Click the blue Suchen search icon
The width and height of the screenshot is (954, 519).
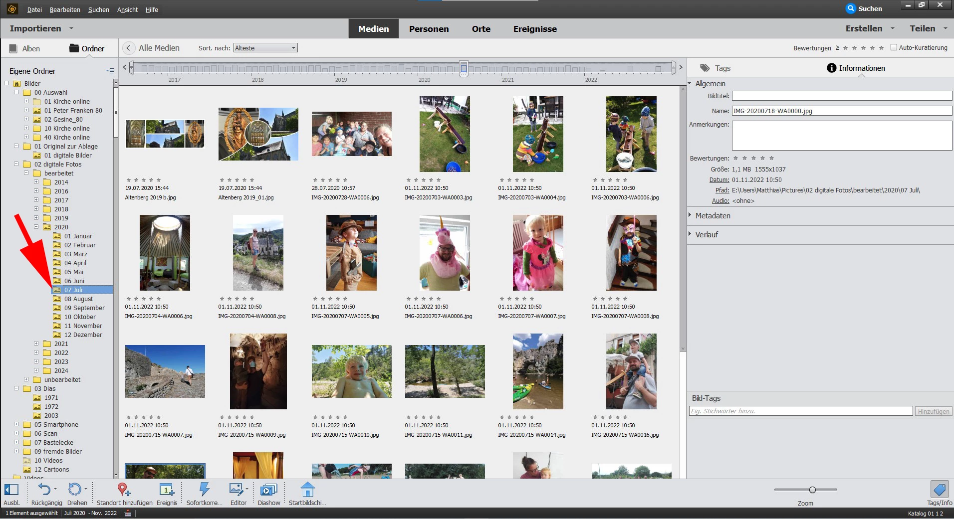(851, 8)
